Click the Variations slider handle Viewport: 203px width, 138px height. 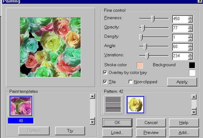point(147,56)
